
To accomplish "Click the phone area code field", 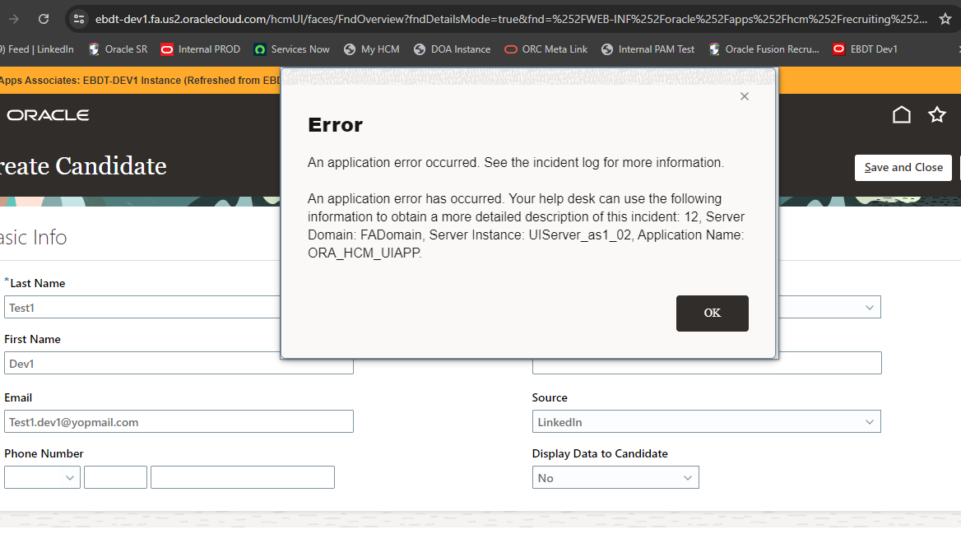I will (x=115, y=477).
